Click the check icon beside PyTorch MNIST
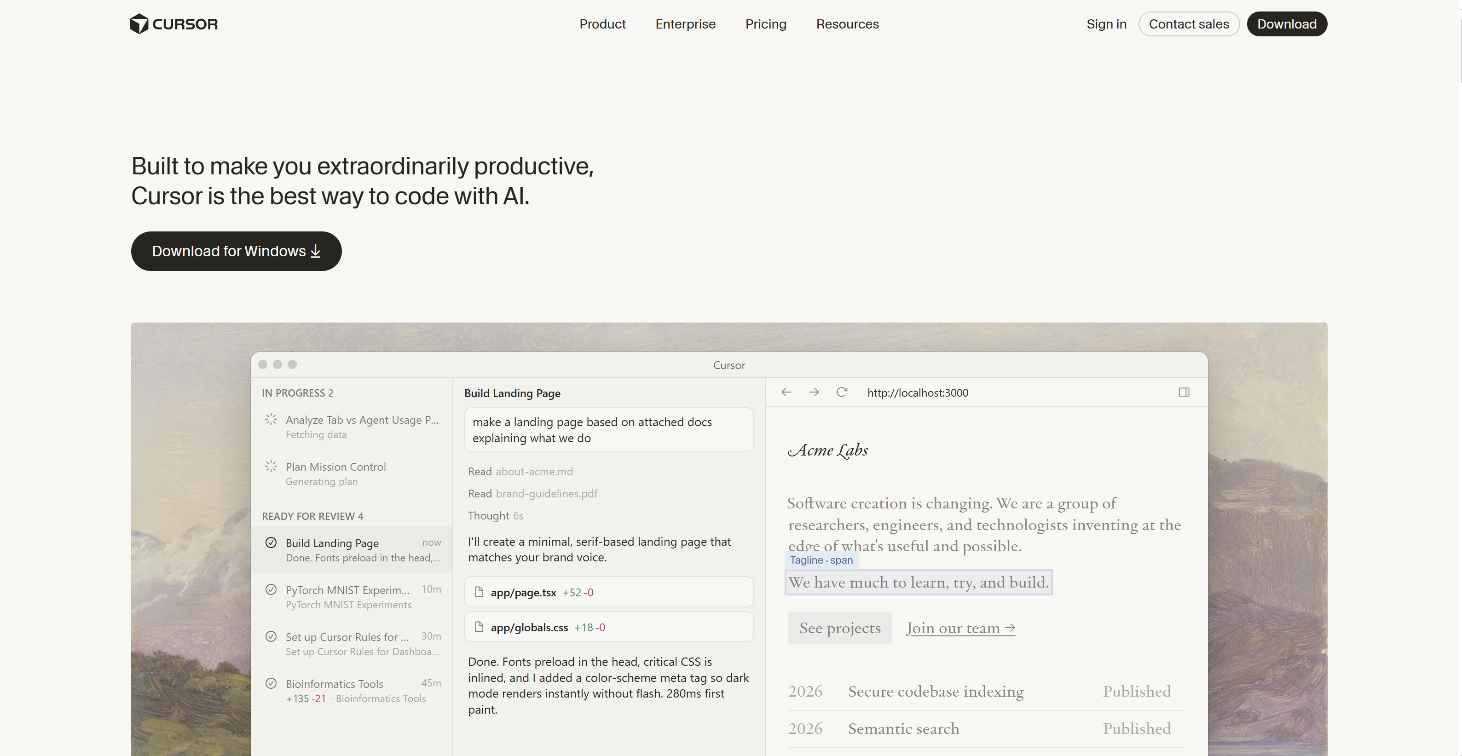This screenshot has height=756, width=1462. [272, 590]
